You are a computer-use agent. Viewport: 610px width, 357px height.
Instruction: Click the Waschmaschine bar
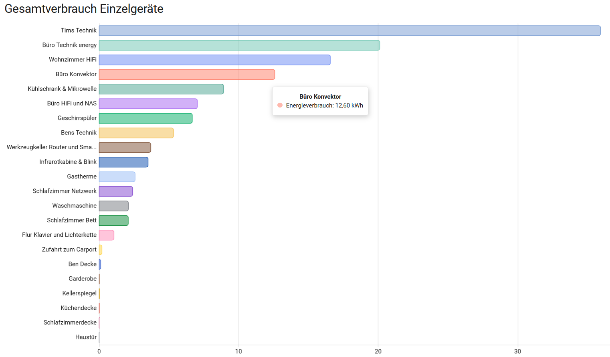114,206
